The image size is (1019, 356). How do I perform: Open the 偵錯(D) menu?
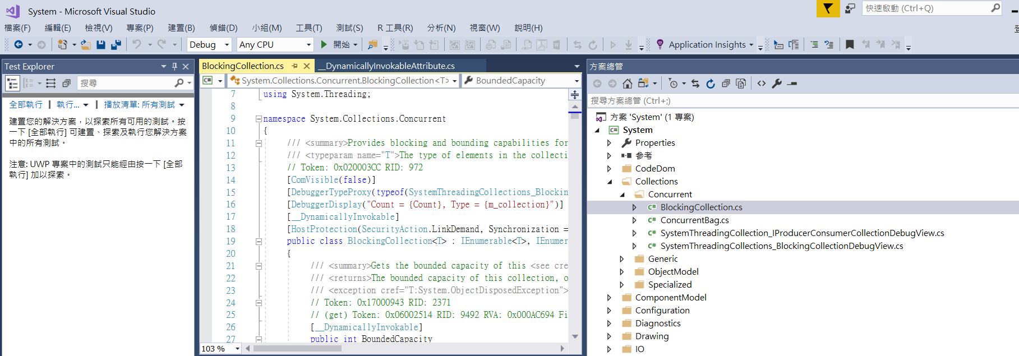223,28
